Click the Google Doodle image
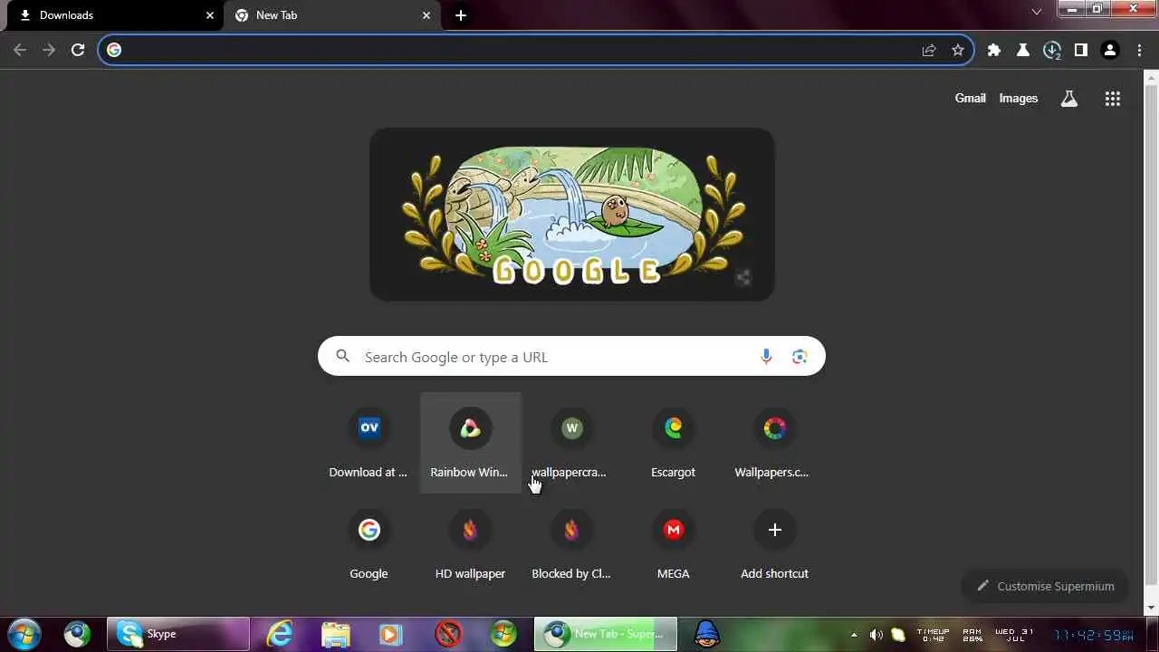Image resolution: width=1159 pixels, height=652 pixels. click(572, 215)
